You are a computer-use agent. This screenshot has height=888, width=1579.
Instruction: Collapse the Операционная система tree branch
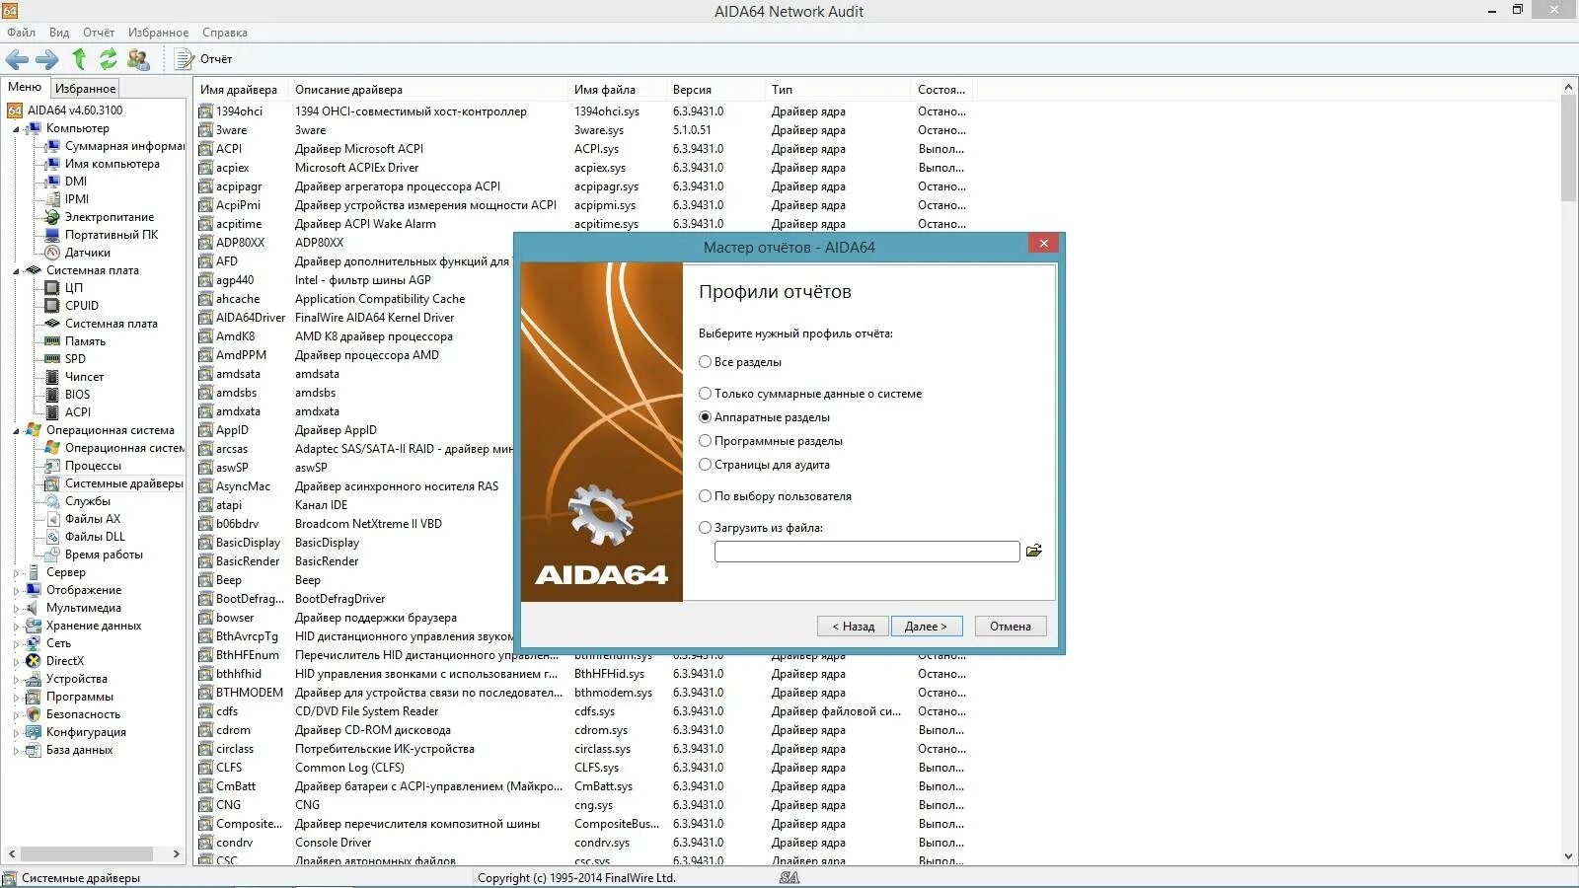pyautogui.click(x=16, y=431)
